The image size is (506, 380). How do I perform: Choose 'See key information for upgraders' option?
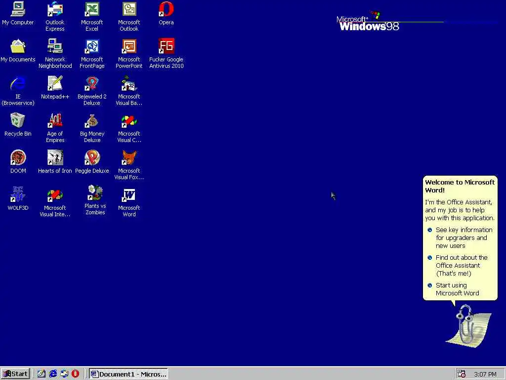(461, 238)
